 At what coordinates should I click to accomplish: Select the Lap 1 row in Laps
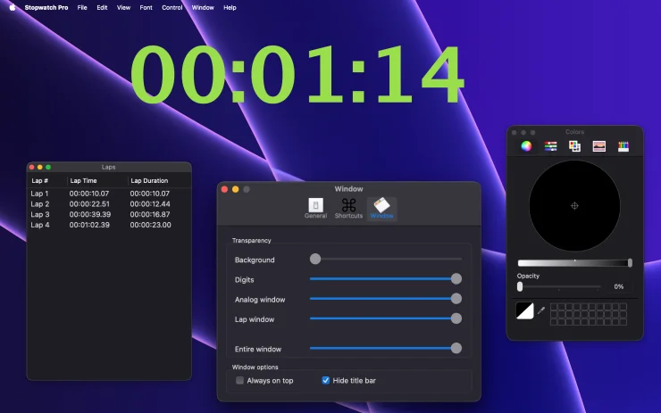[x=109, y=194]
